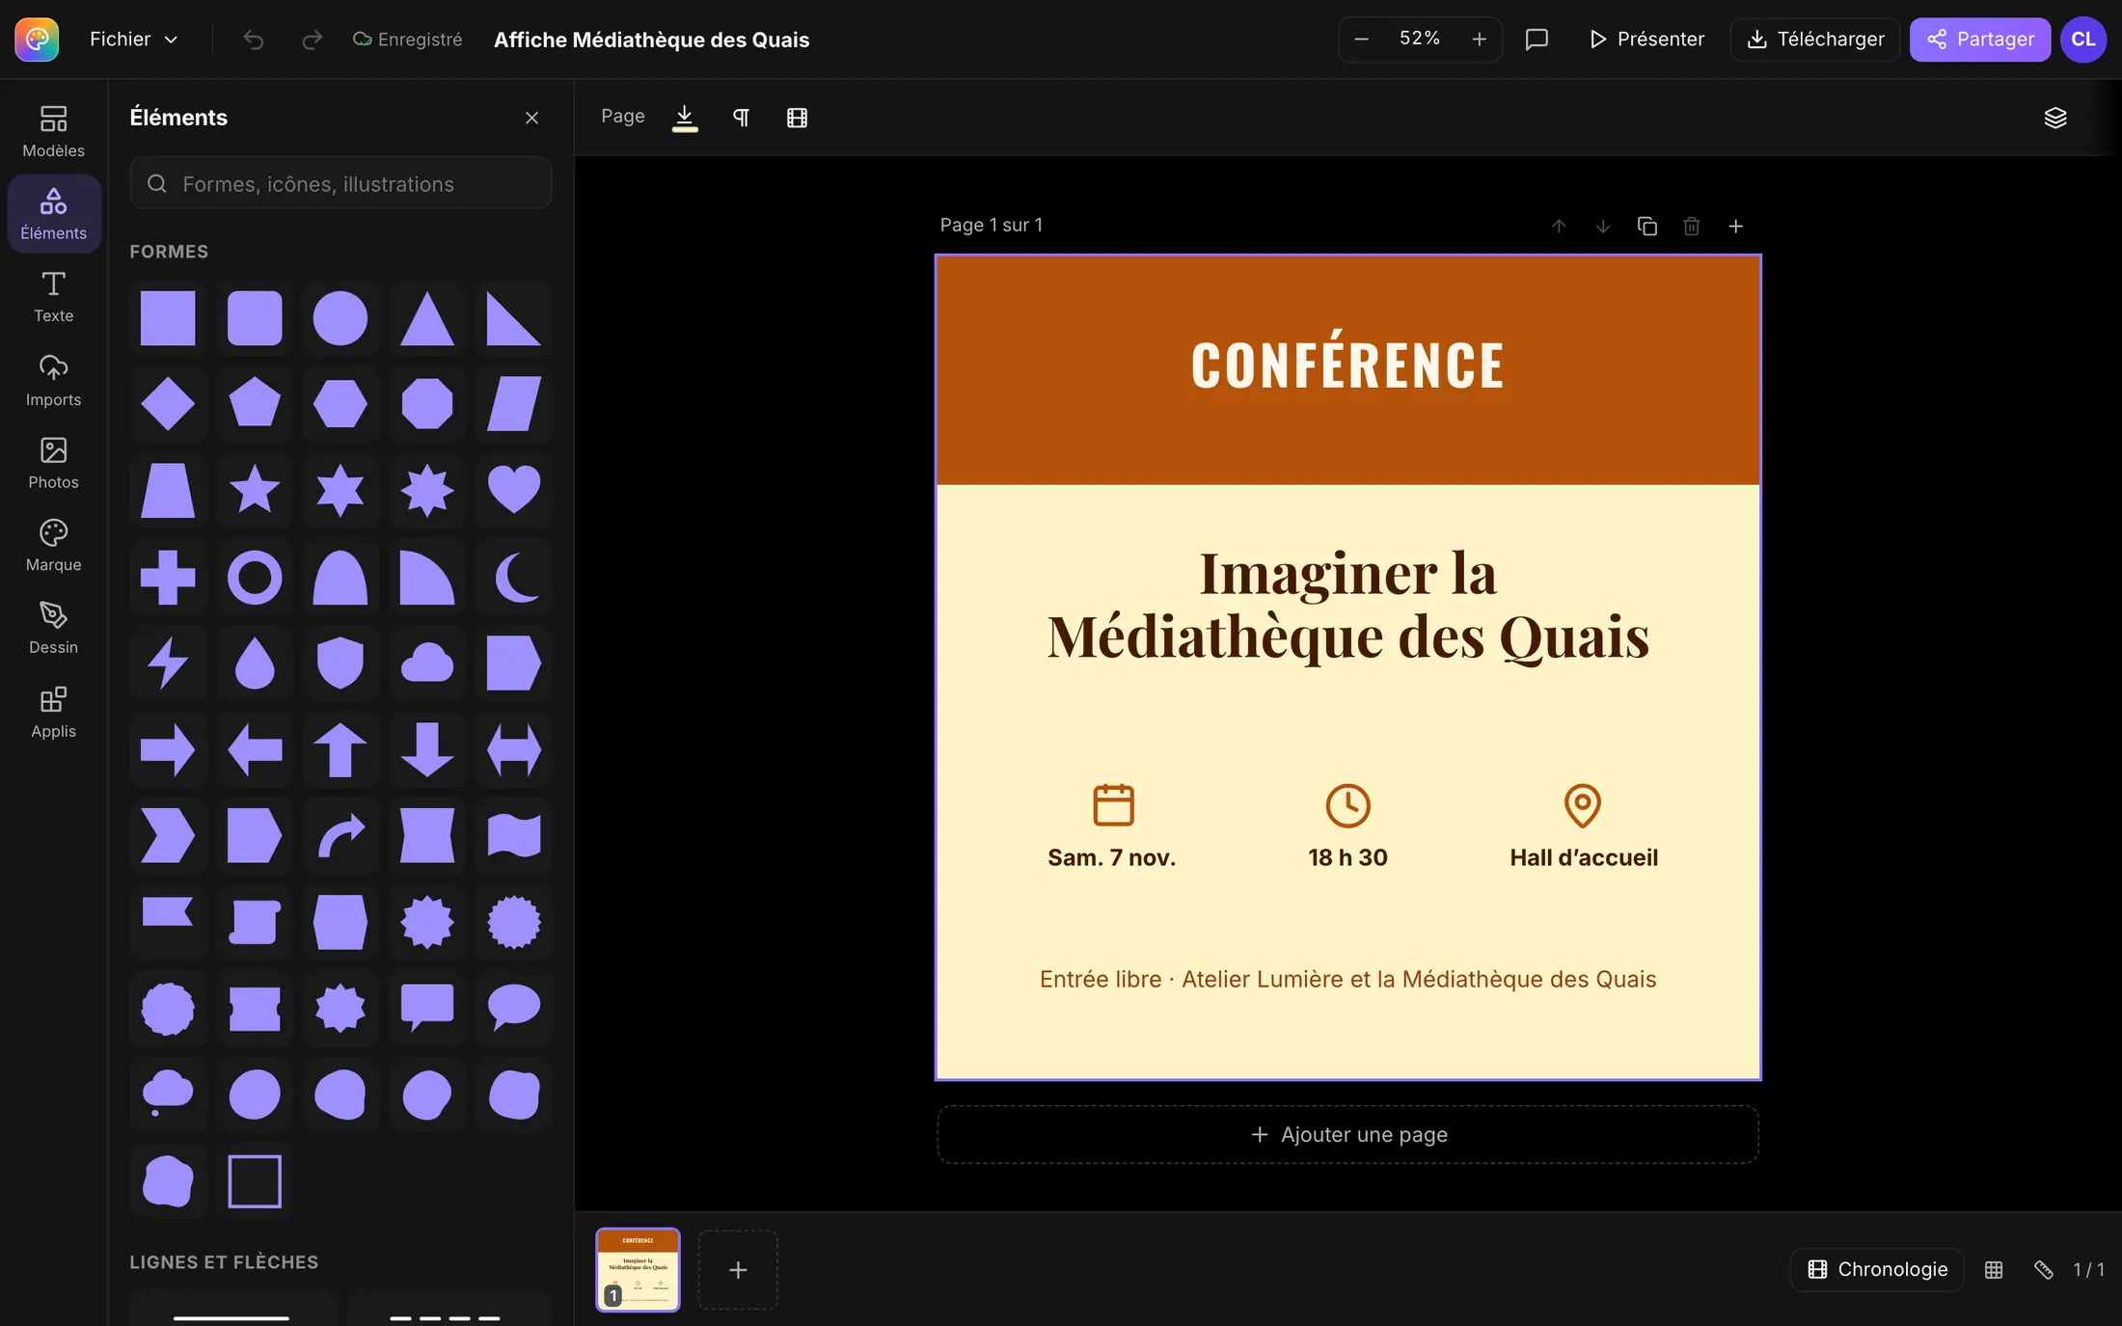Viewport: 2122px width, 1326px height.
Task: Click the redo arrow icon
Action: 312,40
